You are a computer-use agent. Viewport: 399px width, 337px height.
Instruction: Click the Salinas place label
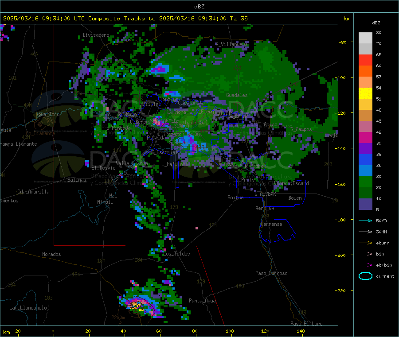[x=77, y=180]
